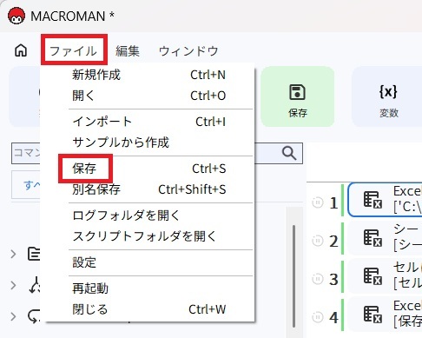Screen dimensions: 422x338
Task: Select 閉じる menu entry
Action: tap(148, 309)
